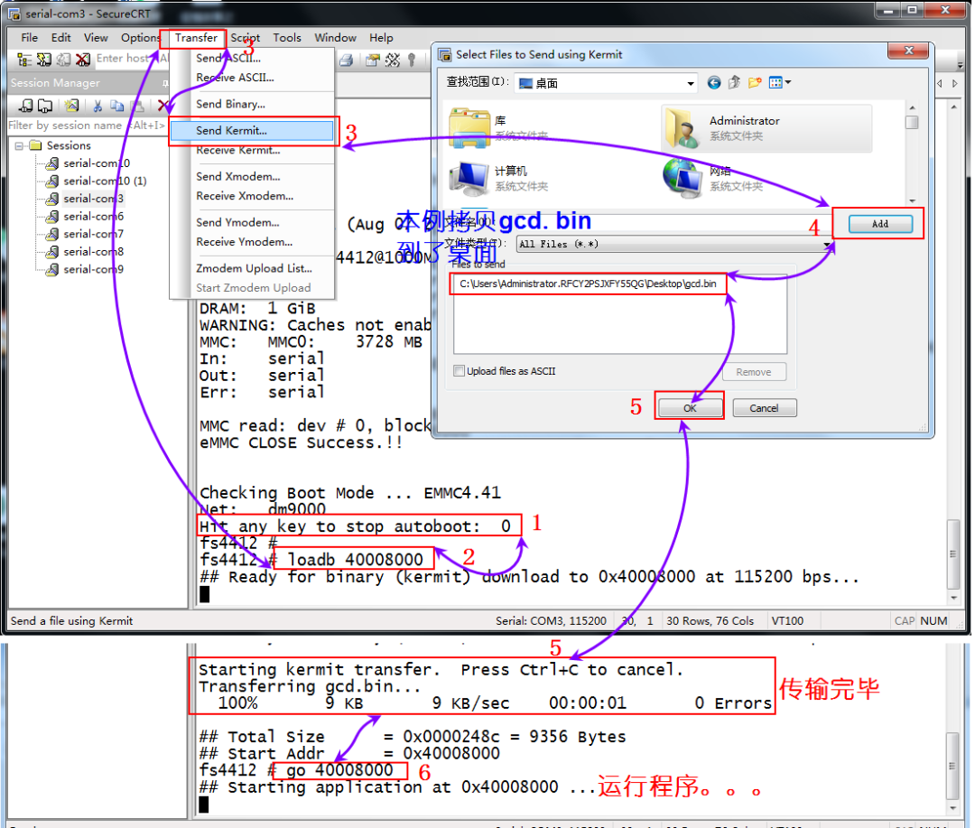
Task: Open the 查找范围 look-in dropdown
Action: 691,83
